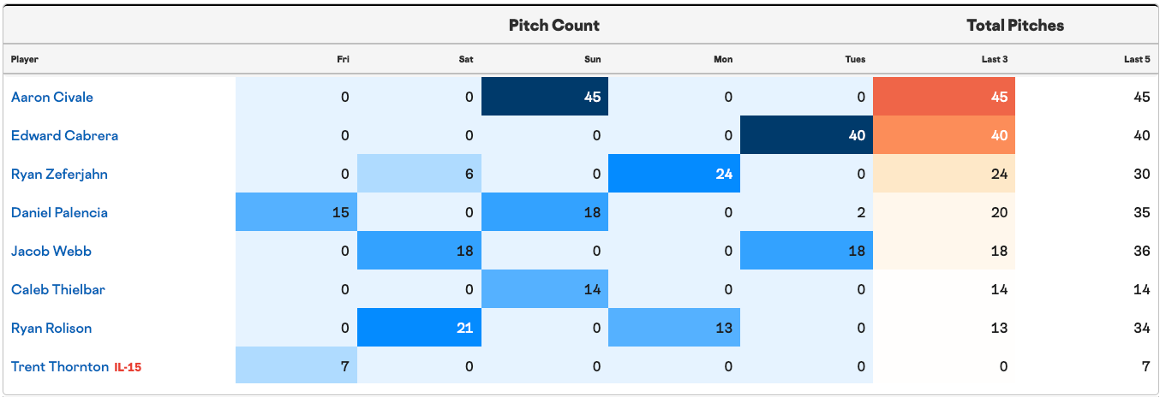Open Edward Cabrera's player link

pyautogui.click(x=64, y=135)
